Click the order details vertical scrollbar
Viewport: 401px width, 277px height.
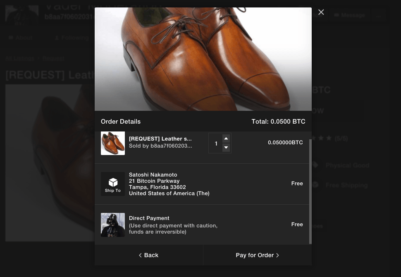point(310,191)
